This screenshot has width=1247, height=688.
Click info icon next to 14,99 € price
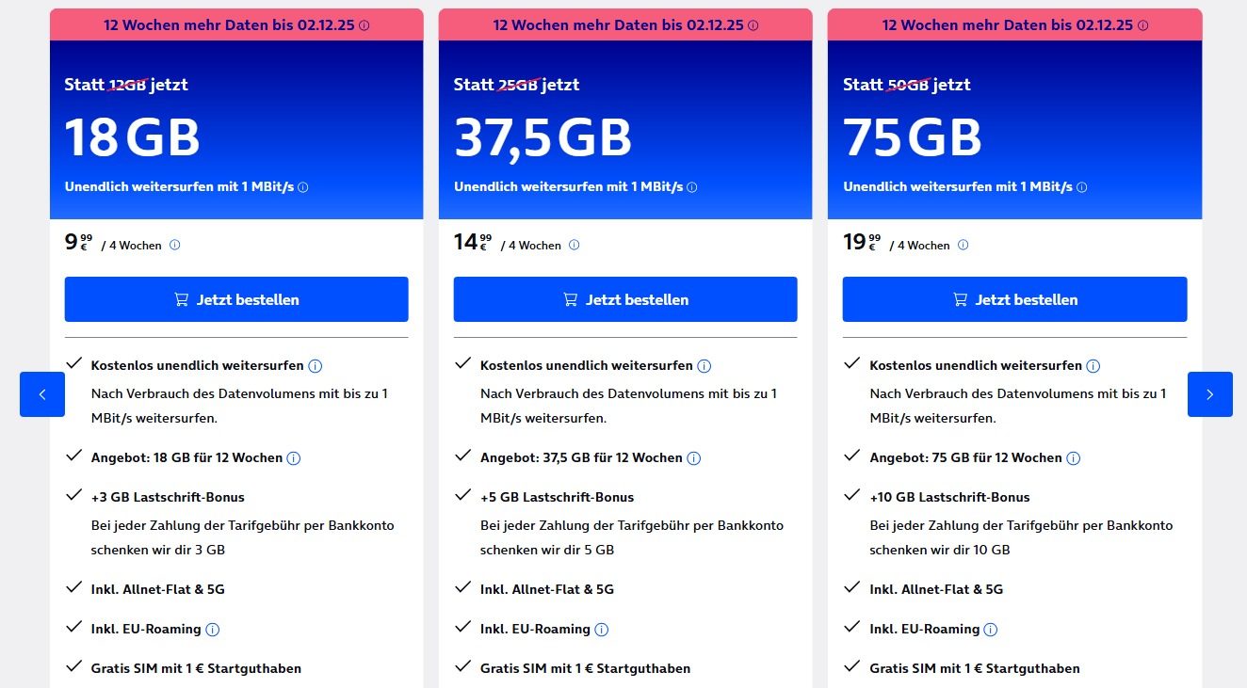pos(575,246)
